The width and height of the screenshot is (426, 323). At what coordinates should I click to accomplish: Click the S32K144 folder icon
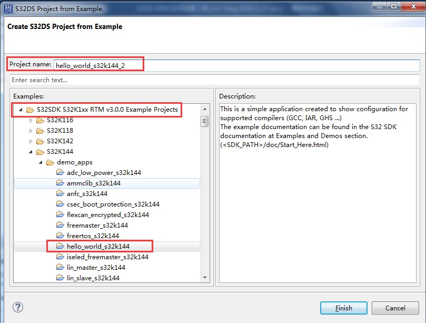point(40,152)
